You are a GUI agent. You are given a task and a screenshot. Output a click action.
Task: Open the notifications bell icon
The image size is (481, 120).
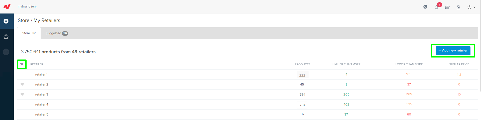point(436,7)
